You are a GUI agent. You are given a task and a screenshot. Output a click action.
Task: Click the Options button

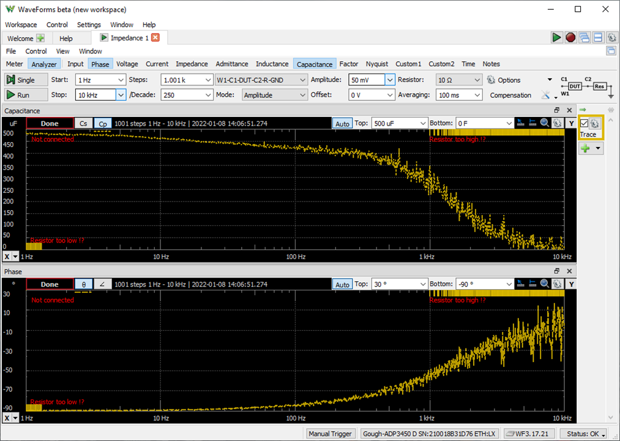click(509, 80)
